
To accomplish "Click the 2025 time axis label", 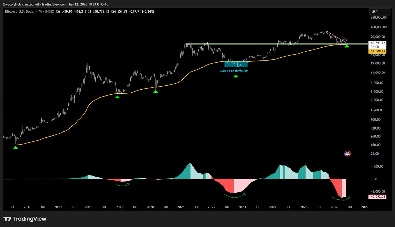I will point(303,207).
